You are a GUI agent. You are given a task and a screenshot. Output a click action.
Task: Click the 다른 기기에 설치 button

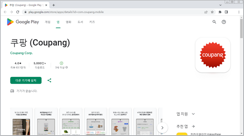(x=26, y=80)
